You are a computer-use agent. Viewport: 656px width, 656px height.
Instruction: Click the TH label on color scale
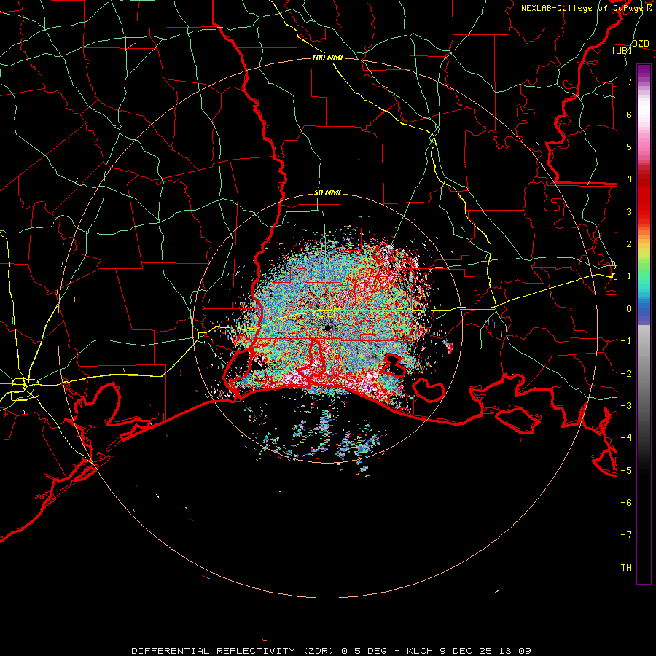coord(626,567)
